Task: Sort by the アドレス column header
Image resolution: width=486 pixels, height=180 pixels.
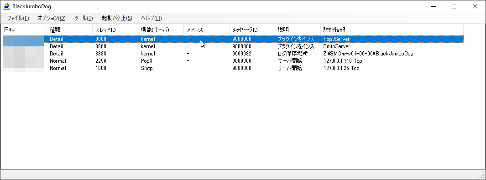Action: [206, 30]
